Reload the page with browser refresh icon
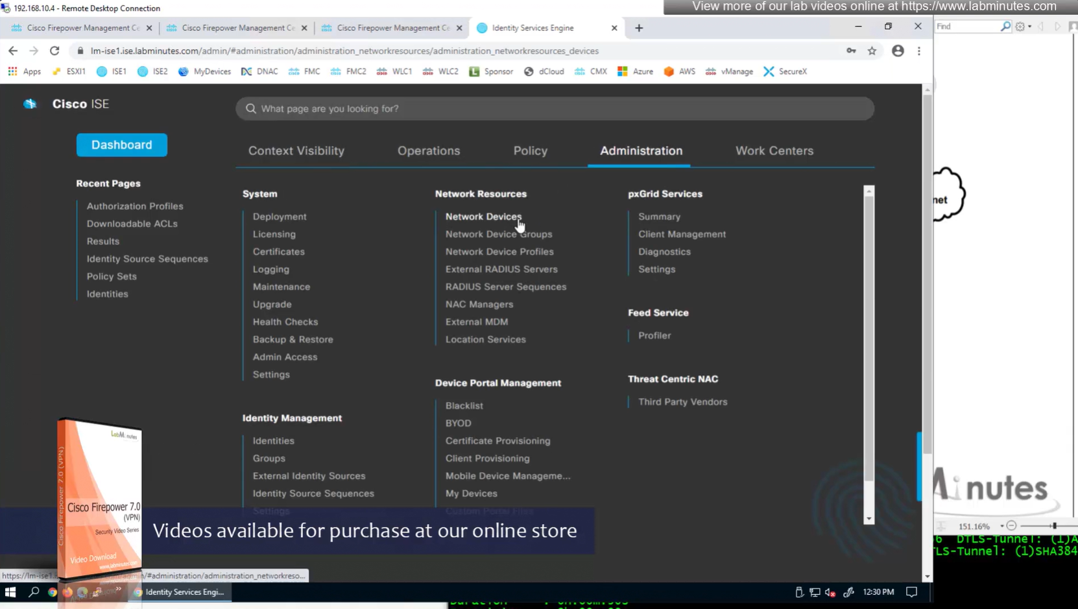 pos(54,51)
